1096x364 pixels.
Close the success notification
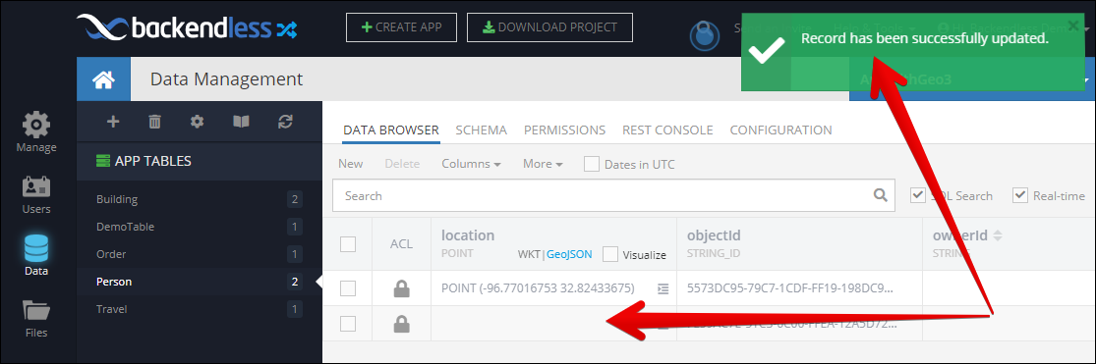pyautogui.click(x=1073, y=26)
